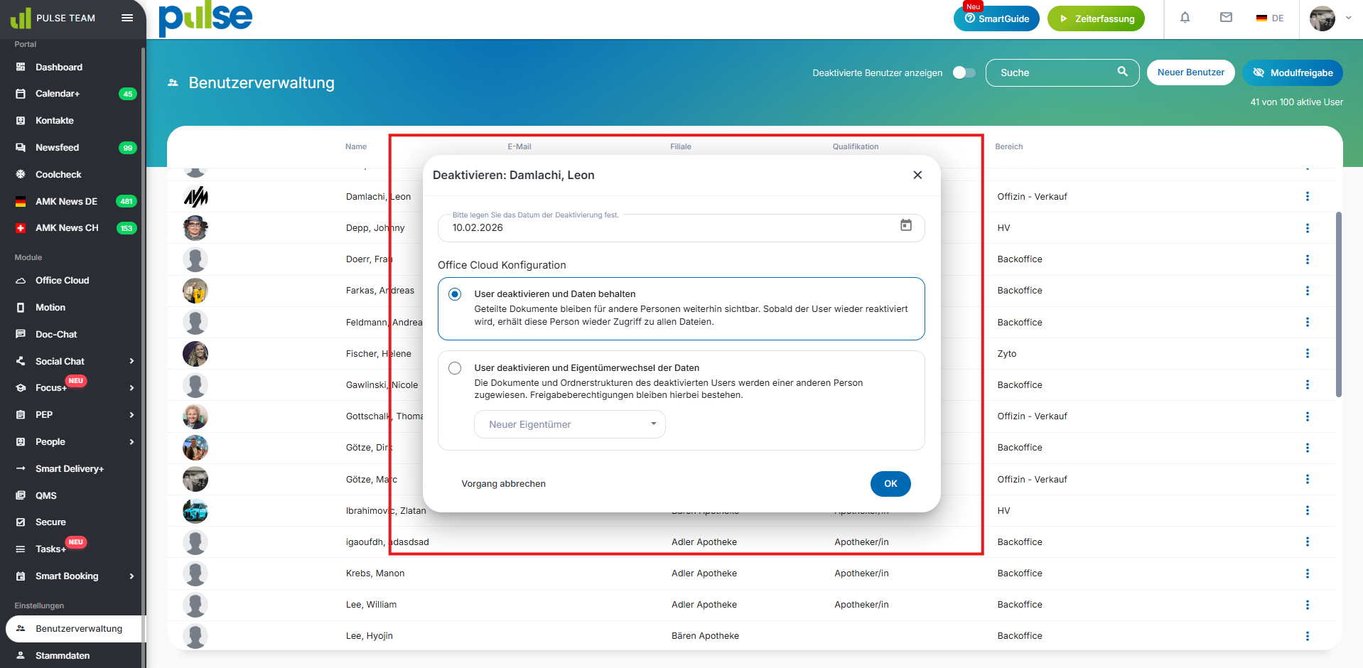Open row options for igaoufdh, adasdsad
The height and width of the screenshot is (668, 1363).
pyautogui.click(x=1308, y=542)
